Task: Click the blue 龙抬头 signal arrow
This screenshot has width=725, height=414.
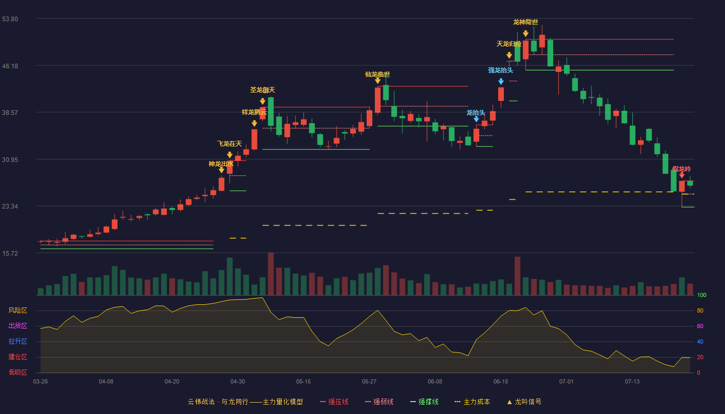Action: 476,119
